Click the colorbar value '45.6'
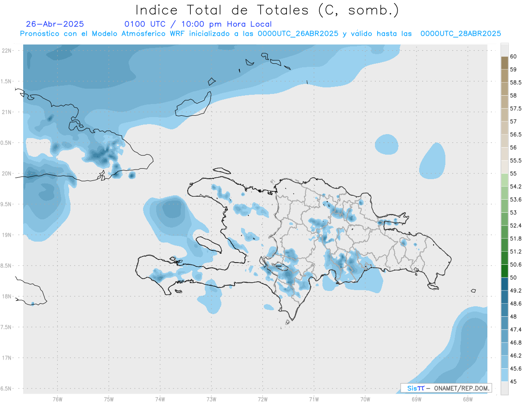Viewport: 525px width, 405px height. pyautogui.click(x=516, y=369)
